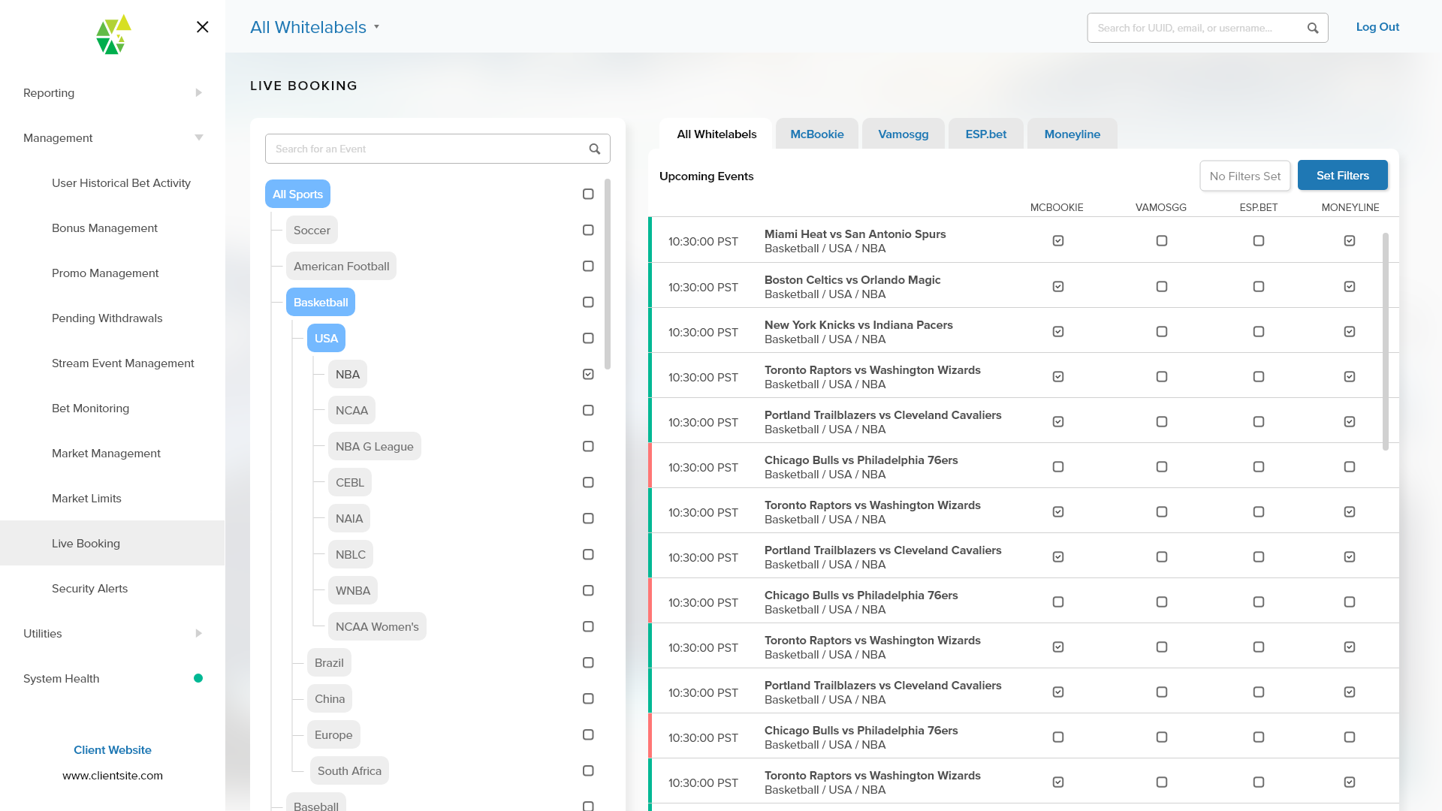
Task: Switch to the Moneyline tab
Action: click(x=1072, y=134)
